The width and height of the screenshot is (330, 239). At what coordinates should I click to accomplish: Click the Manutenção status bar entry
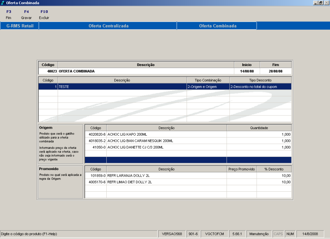(x=259, y=234)
